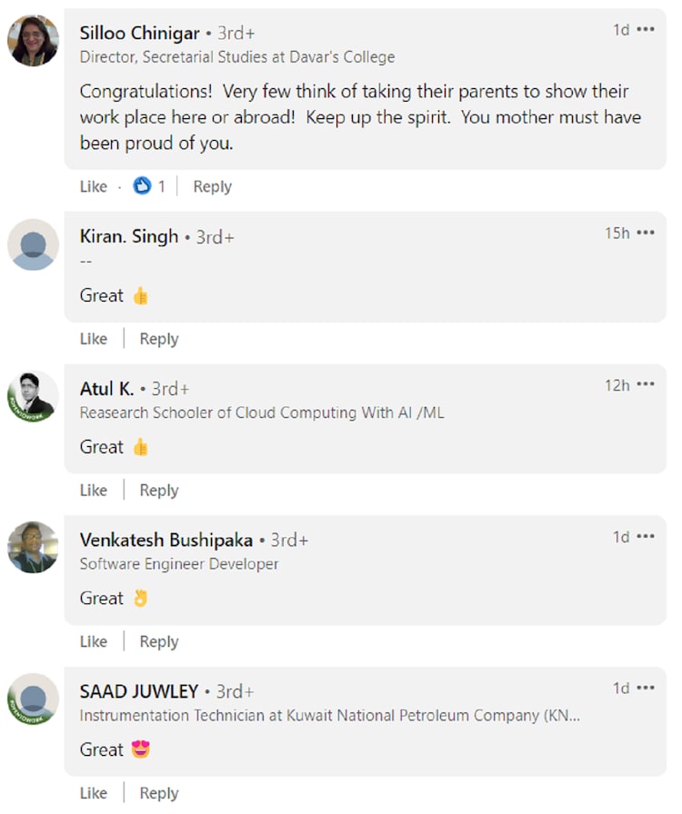Open more options on Venkatesh Bushipaka's comment

tap(646, 537)
